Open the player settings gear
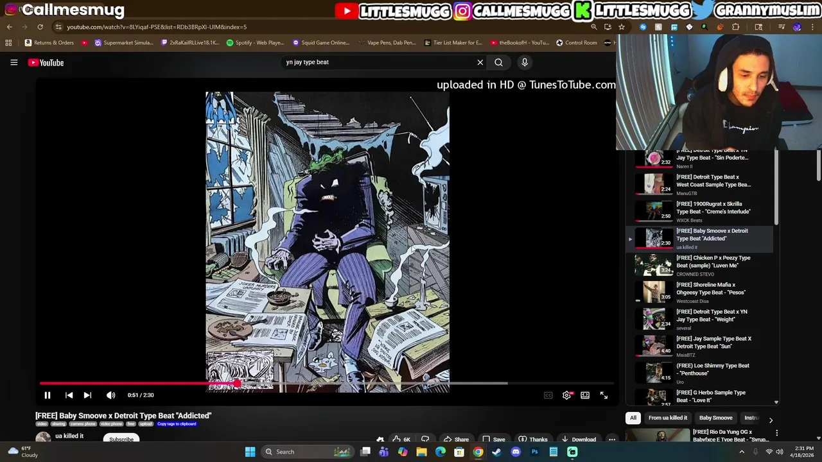Screen dimensions: 822x462 (x=566, y=395)
